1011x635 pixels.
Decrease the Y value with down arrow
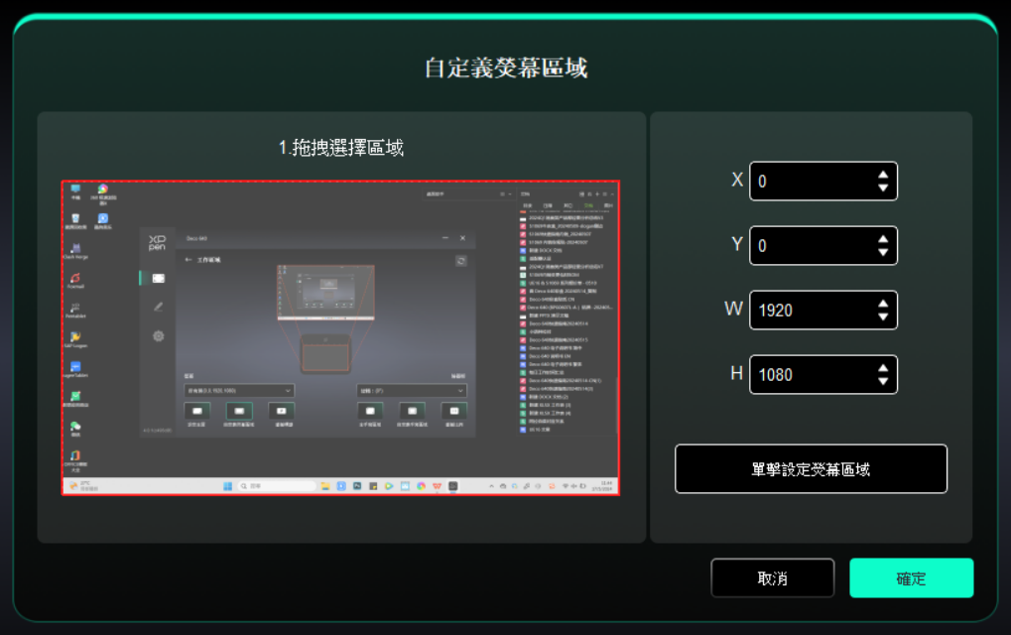883,253
